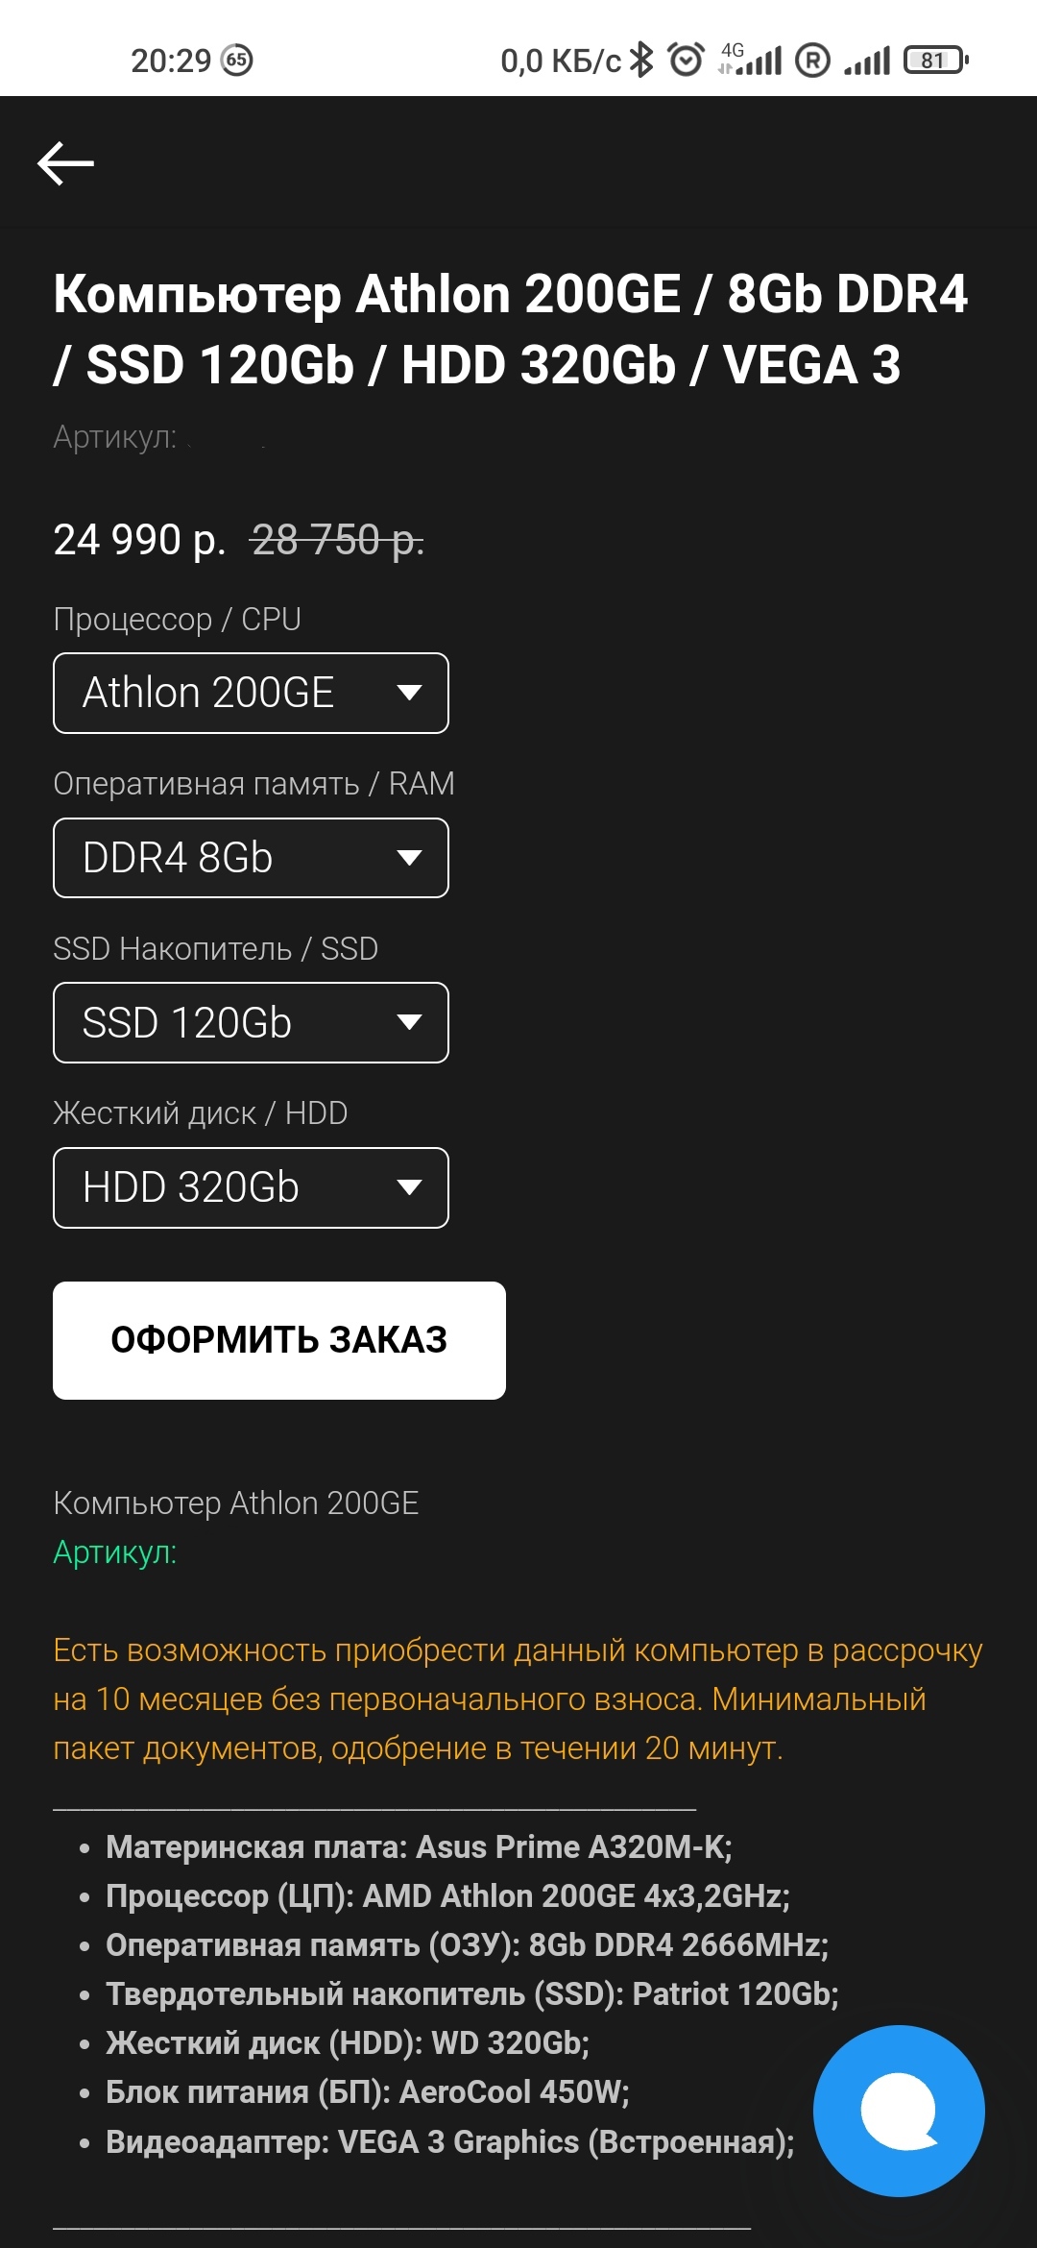This screenshot has height=2248, width=1037.
Task: Expand the HDD 320Gb hard drive dropdown
Action: tap(251, 1187)
